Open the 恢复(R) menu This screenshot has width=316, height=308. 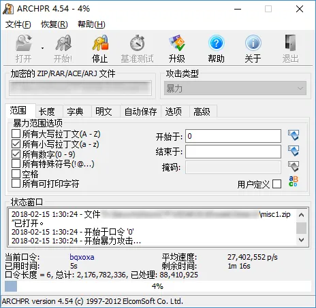[54, 24]
